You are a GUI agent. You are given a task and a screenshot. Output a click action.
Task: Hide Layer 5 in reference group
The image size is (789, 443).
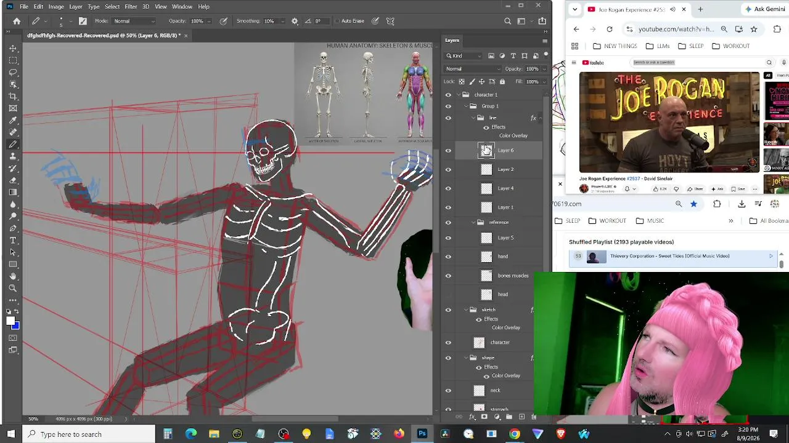tap(448, 237)
